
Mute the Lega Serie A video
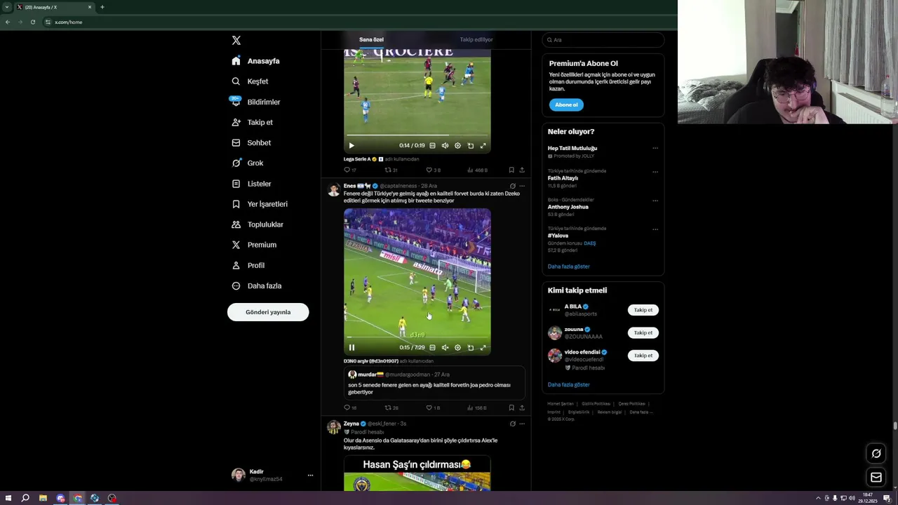(x=445, y=146)
